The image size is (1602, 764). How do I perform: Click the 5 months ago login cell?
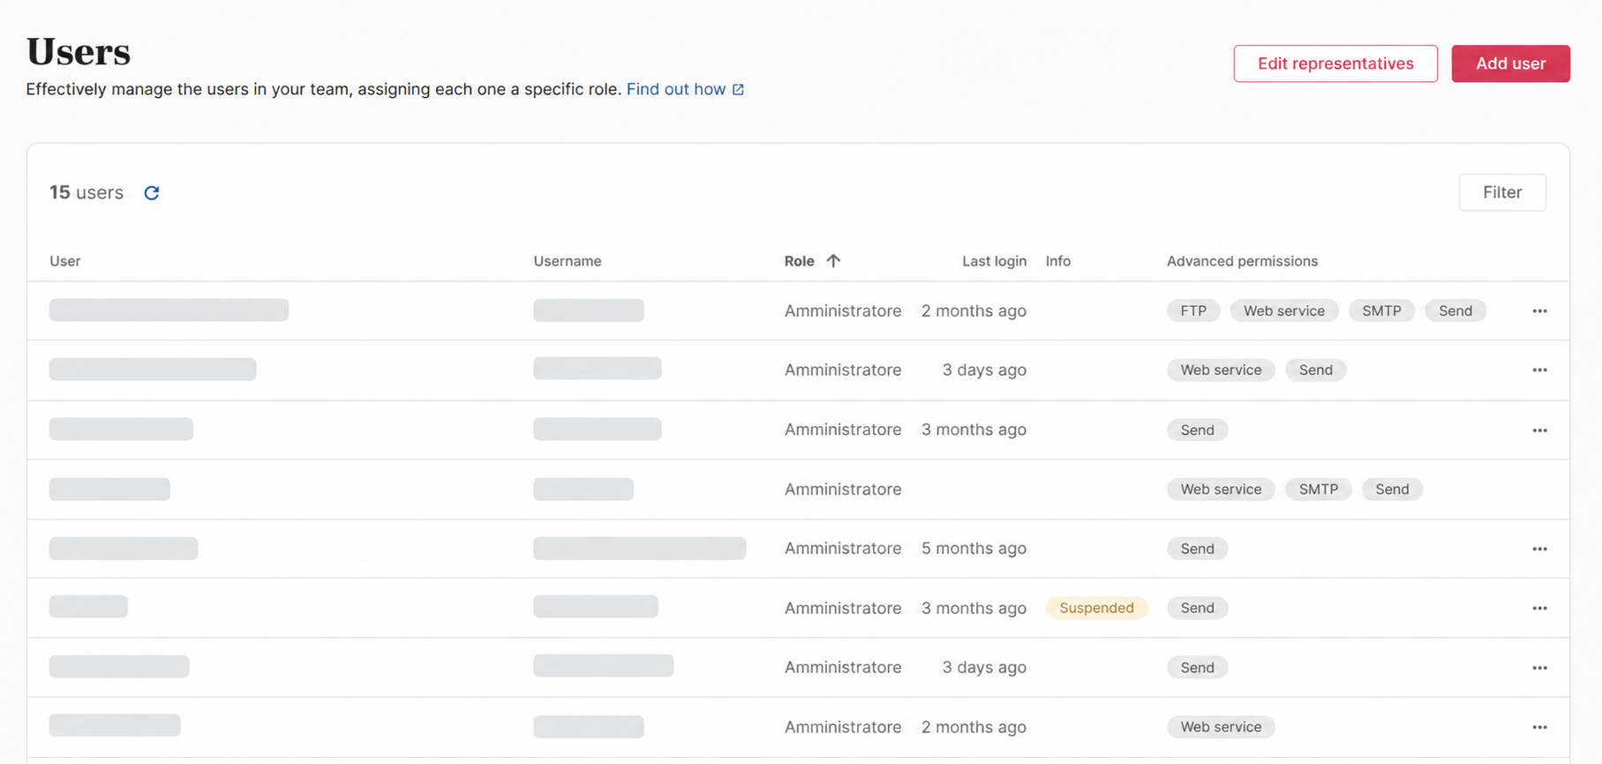tap(974, 549)
